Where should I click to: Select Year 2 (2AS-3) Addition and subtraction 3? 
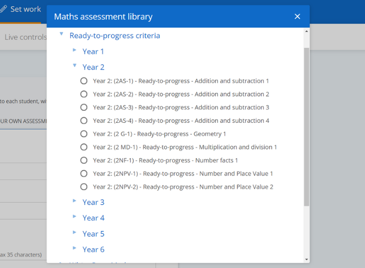click(84, 108)
